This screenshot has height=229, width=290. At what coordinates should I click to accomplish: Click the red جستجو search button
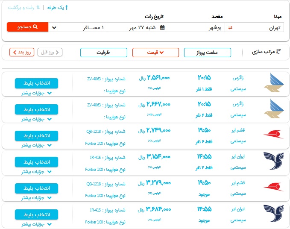tap(28, 27)
